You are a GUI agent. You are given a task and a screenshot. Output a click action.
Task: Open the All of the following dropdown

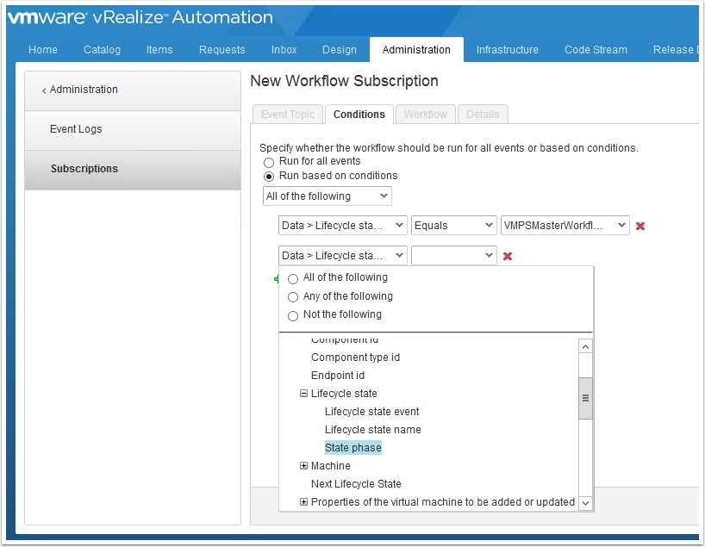[328, 196]
